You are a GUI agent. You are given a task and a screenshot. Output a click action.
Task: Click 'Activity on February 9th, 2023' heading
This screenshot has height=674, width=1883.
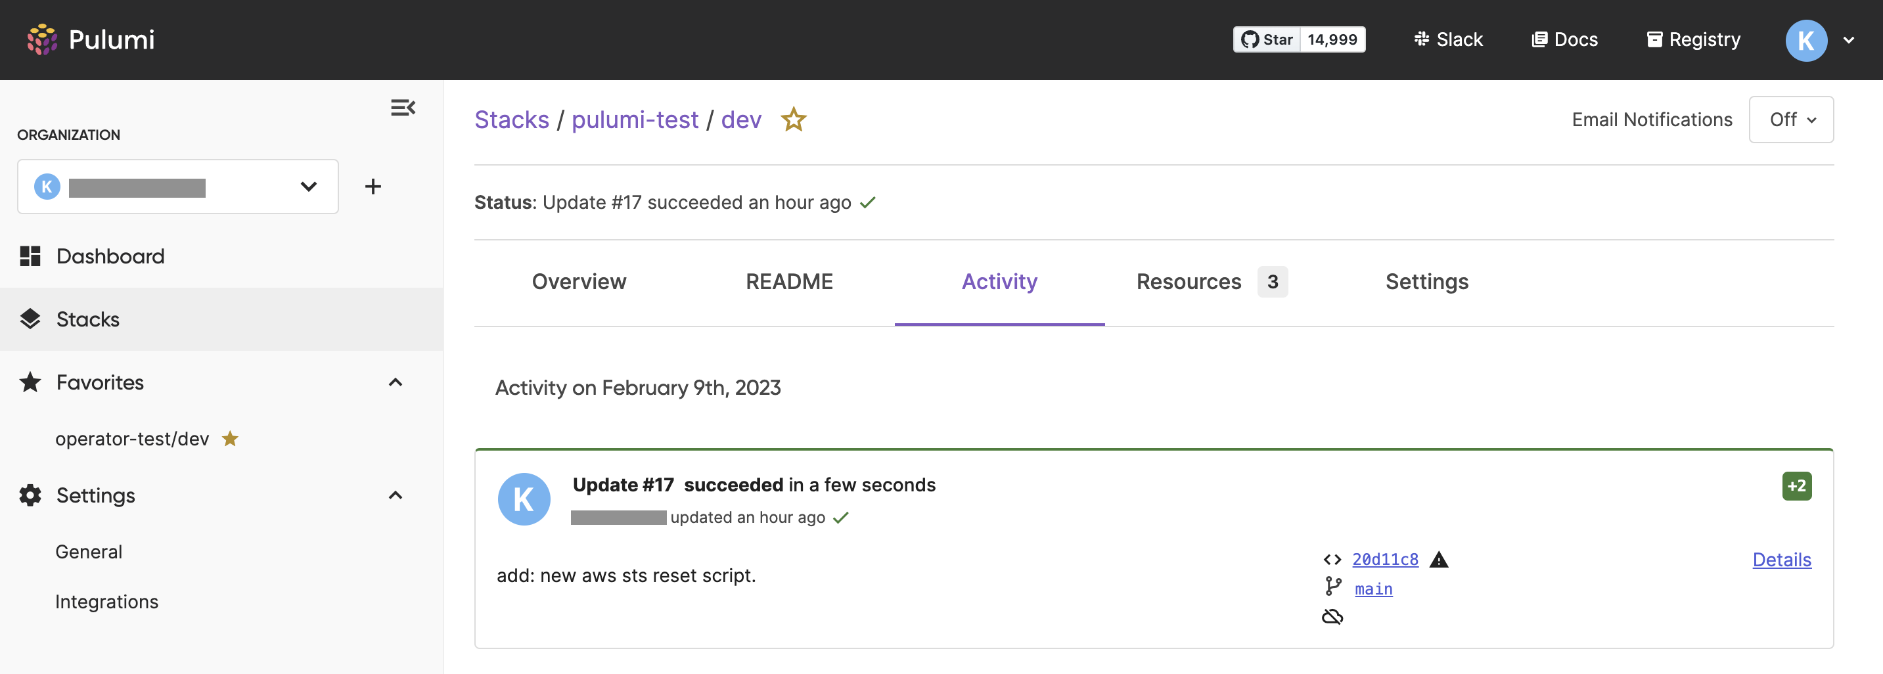click(x=638, y=388)
